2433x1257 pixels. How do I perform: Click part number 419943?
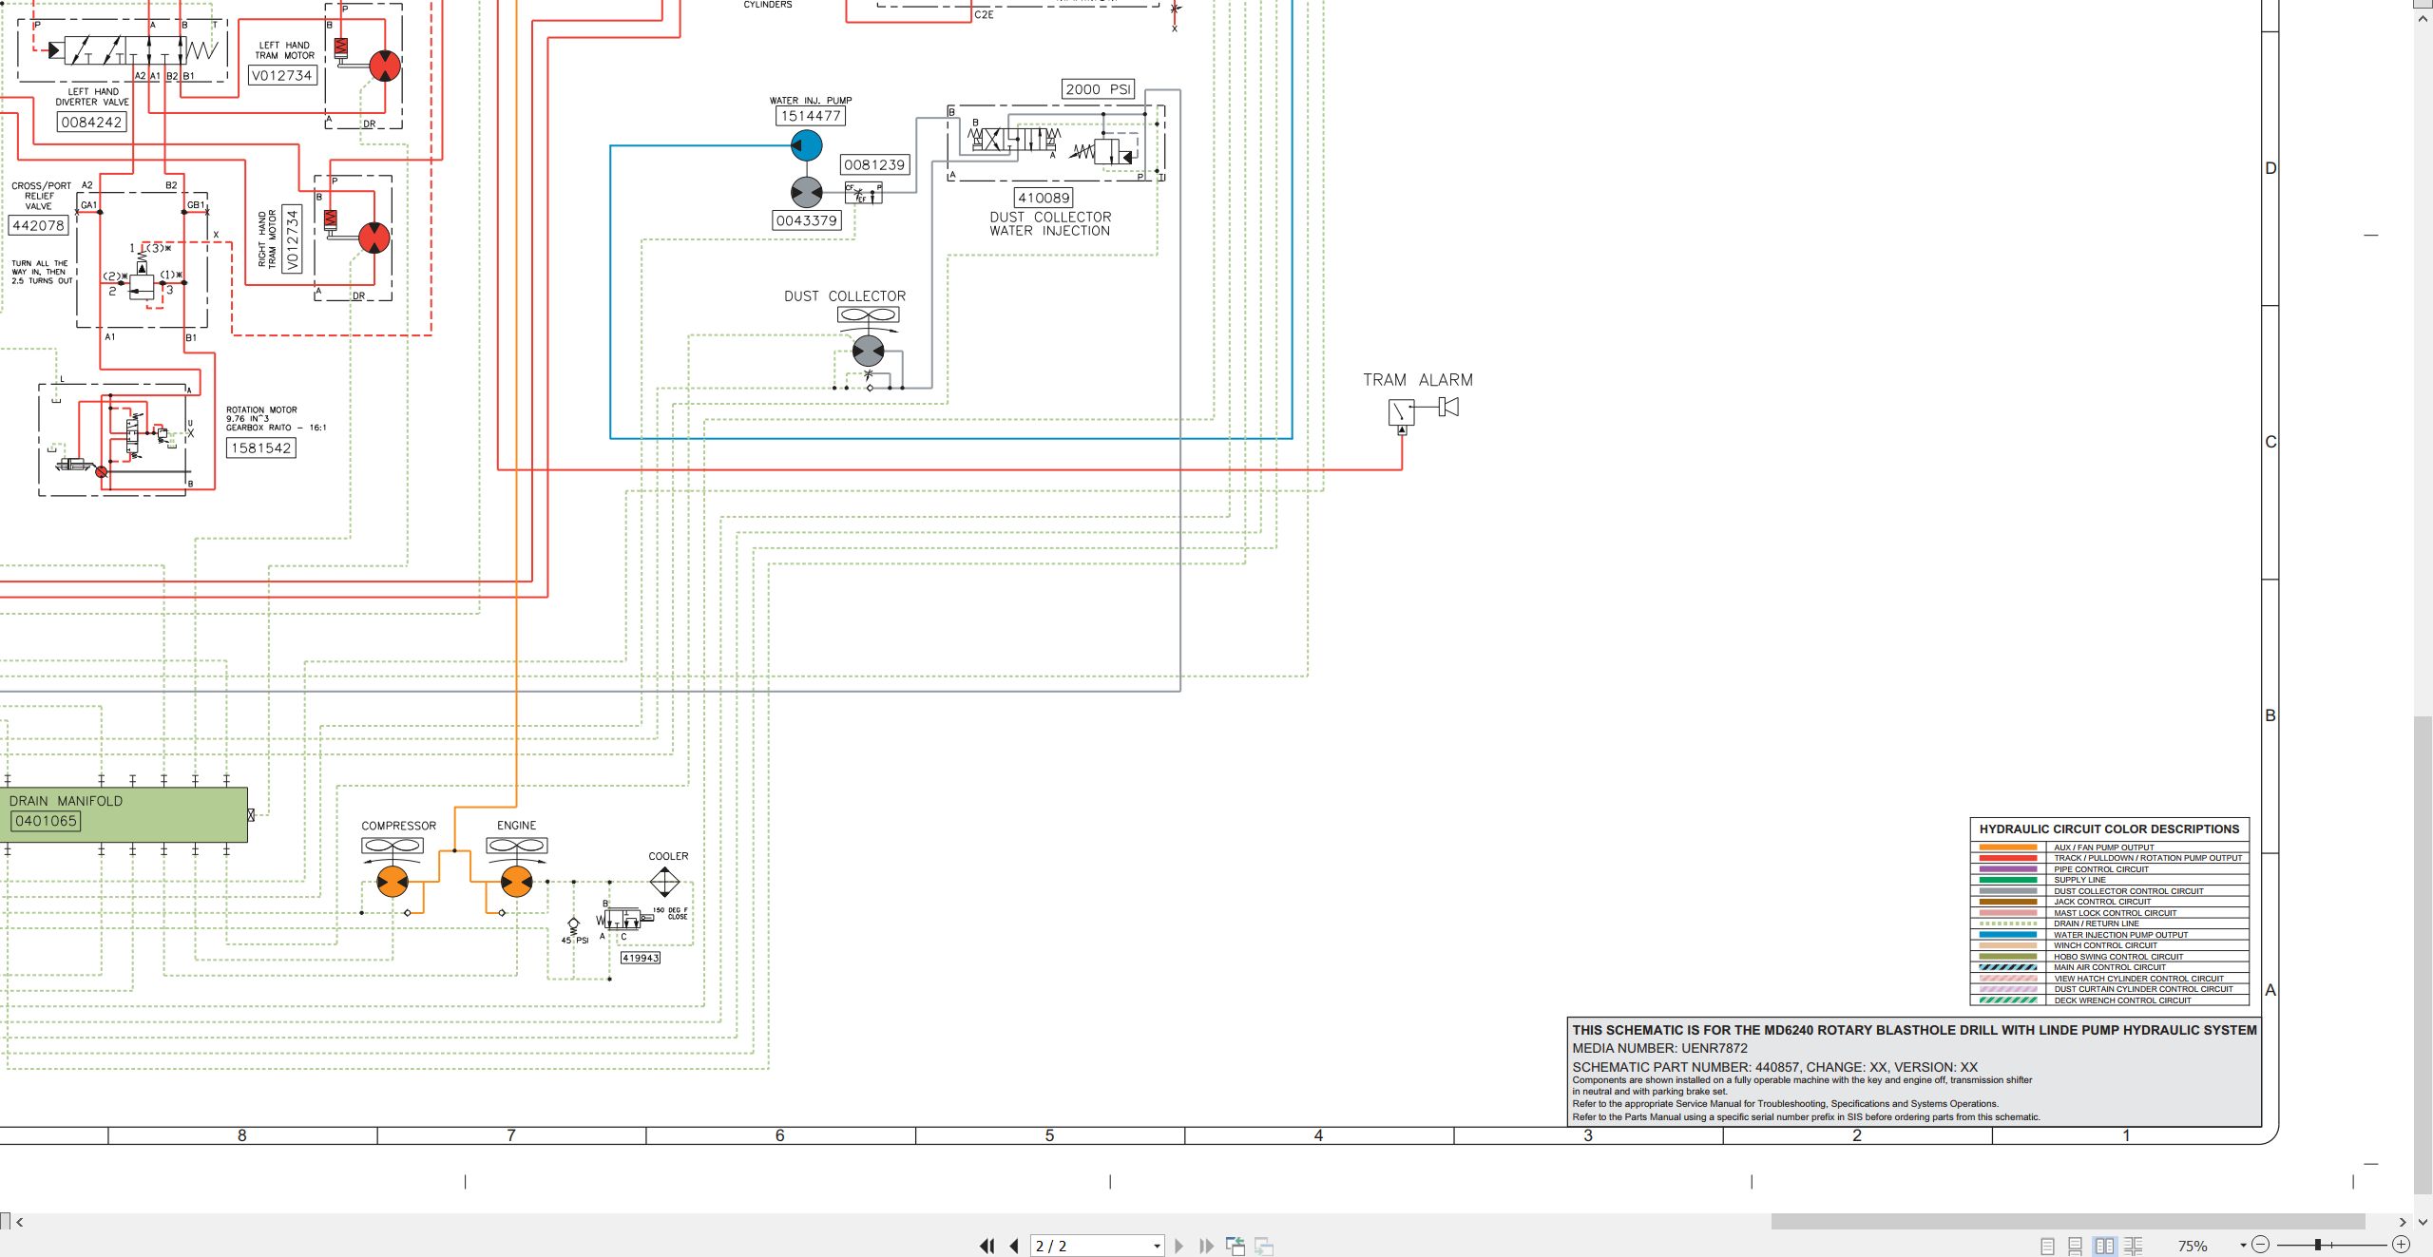click(x=641, y=958)
